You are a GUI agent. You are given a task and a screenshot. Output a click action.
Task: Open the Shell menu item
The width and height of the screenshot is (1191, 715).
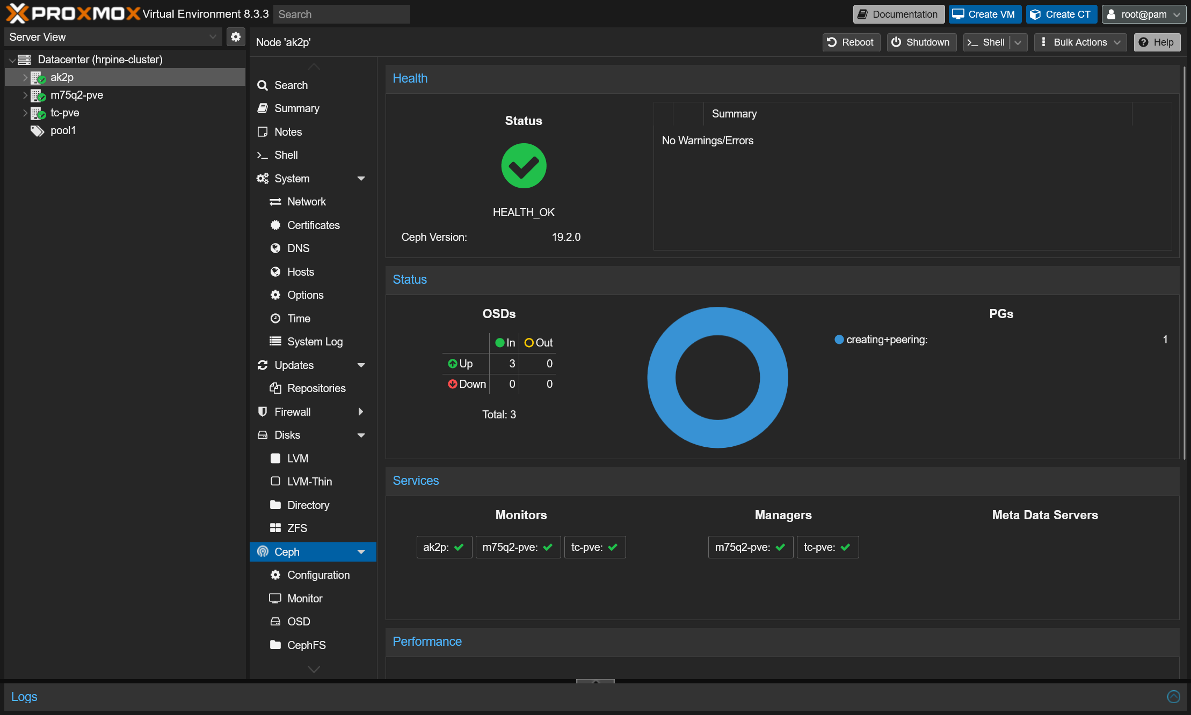pyautogui.click(x=313, y=155)
